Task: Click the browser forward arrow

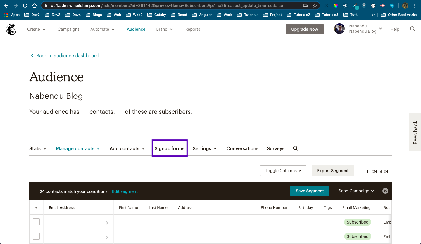Action: click(x=16, y=6)
